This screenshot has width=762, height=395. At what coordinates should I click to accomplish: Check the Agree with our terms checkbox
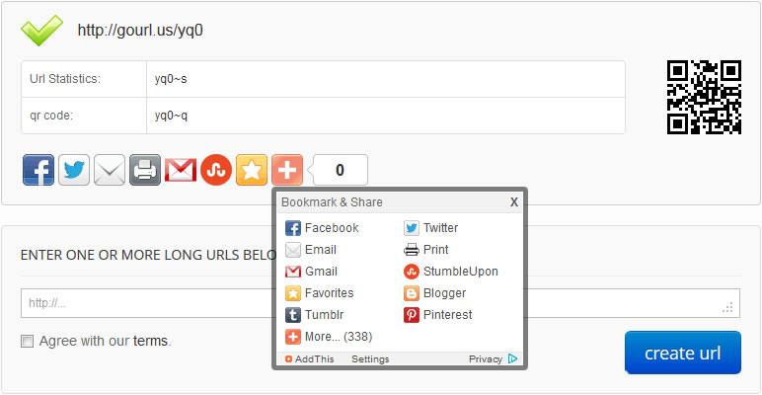[28, 342]
